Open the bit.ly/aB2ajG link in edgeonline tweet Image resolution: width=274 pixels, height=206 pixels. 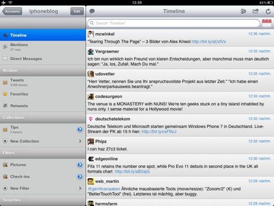[132, 171]
